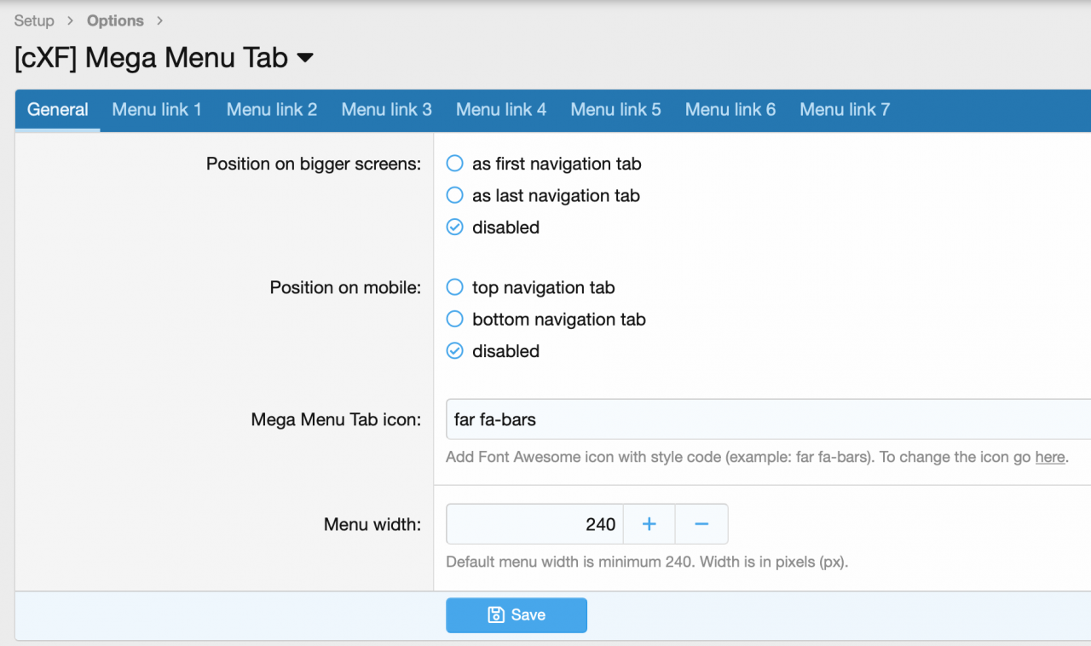
Task: Switch to the Menu link 4 tab
Action: pos(501,110)
